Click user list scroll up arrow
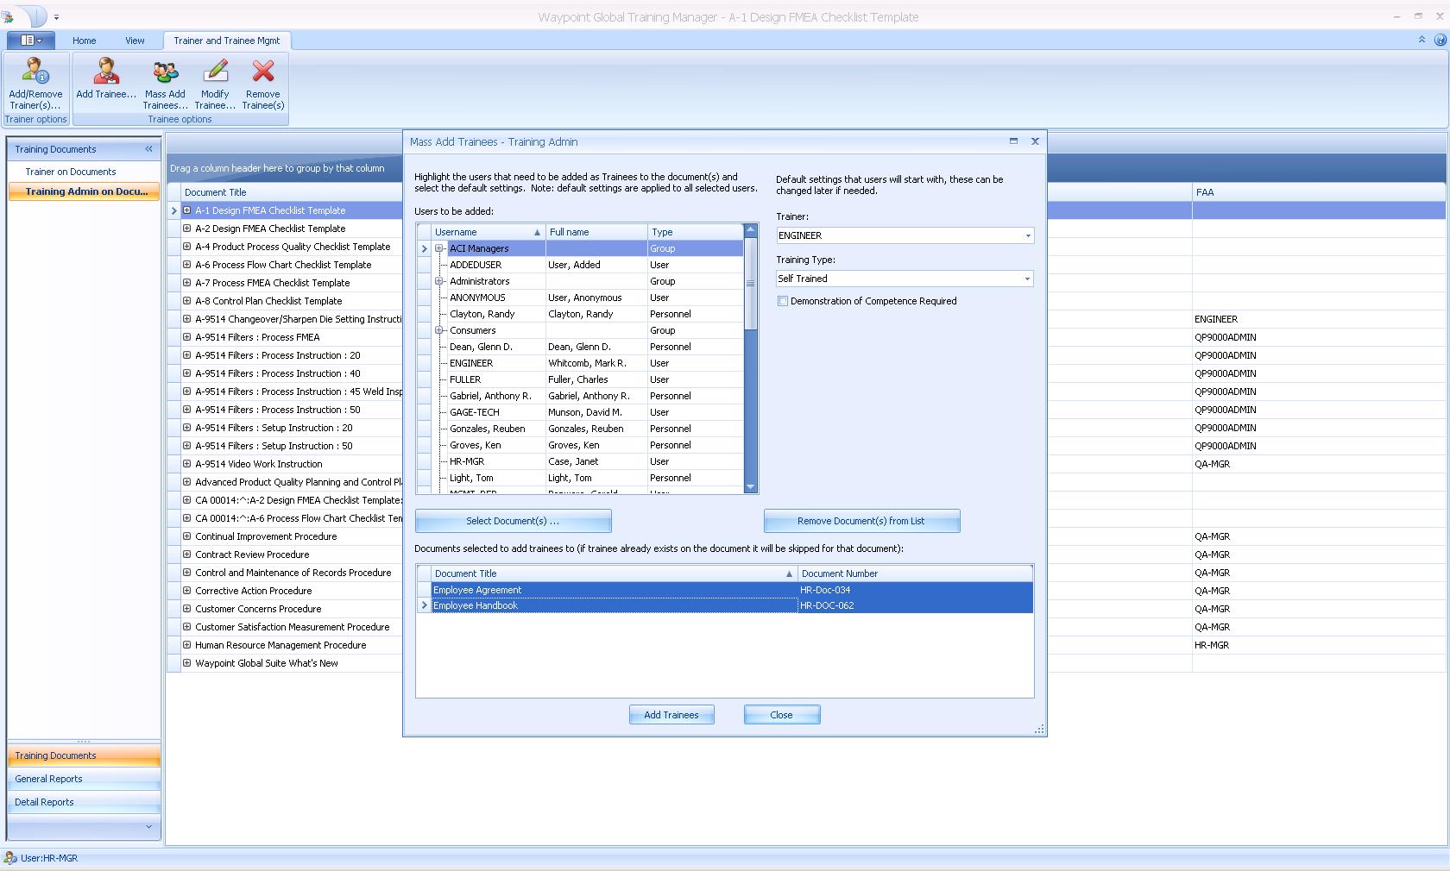 [x=750, y=230]
